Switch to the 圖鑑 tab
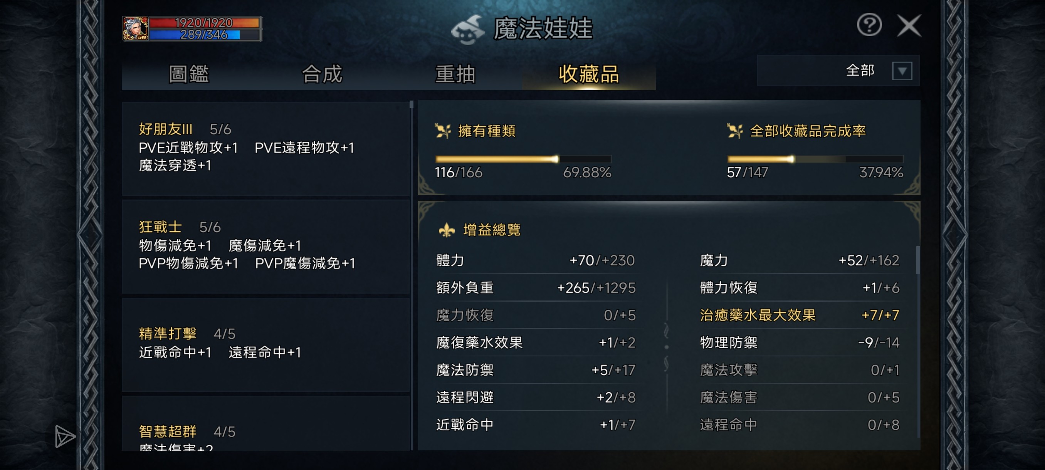 tap(189, 74)
